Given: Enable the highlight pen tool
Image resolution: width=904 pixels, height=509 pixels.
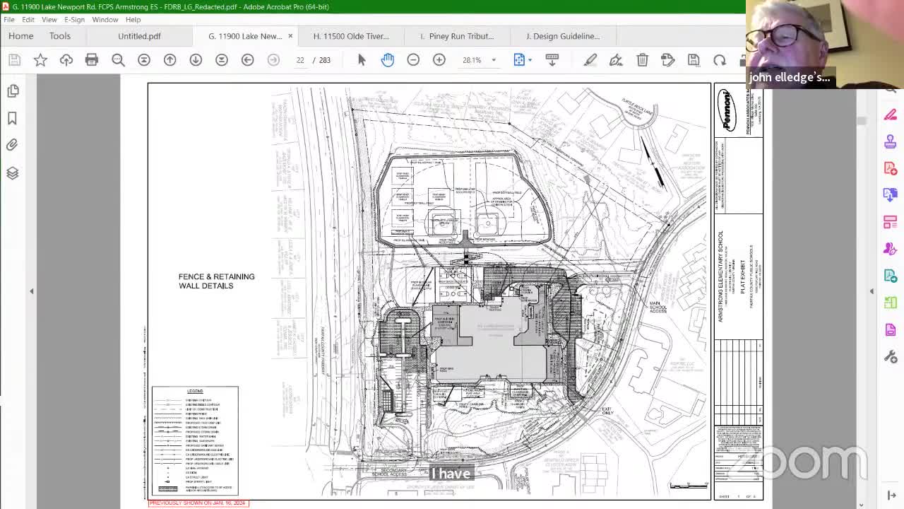Looking at the screenshot, I should [x=590, y=60].
